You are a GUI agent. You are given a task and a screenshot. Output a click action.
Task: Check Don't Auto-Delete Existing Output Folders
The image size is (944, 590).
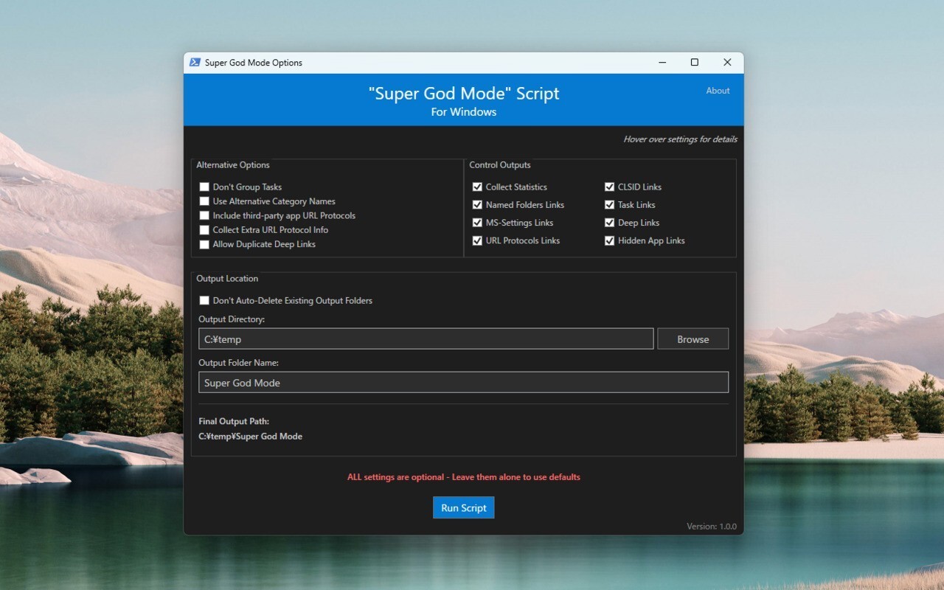tap(204, 301)
